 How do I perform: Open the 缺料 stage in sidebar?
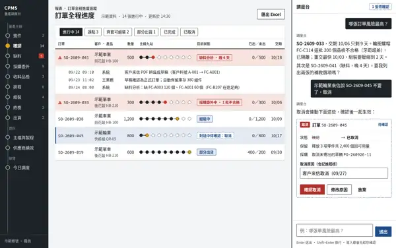point(24,56)
